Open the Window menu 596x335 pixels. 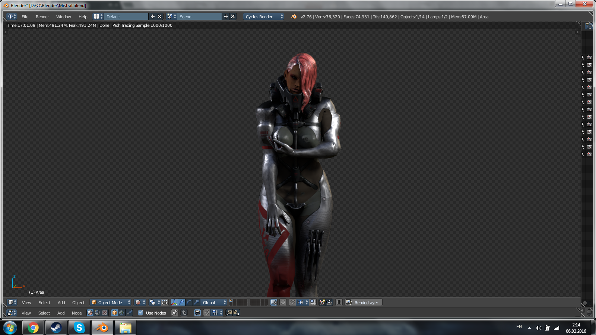coord(63,16)
